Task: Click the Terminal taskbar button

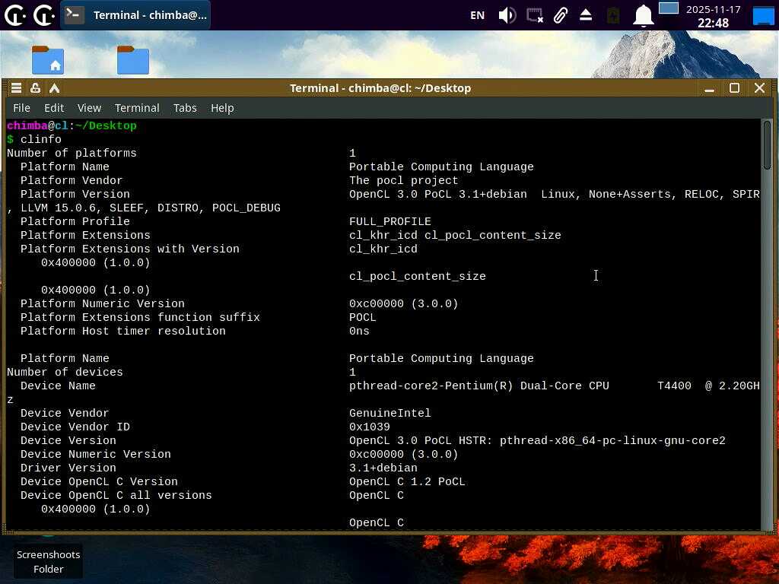Action: [x=137, y=15]
